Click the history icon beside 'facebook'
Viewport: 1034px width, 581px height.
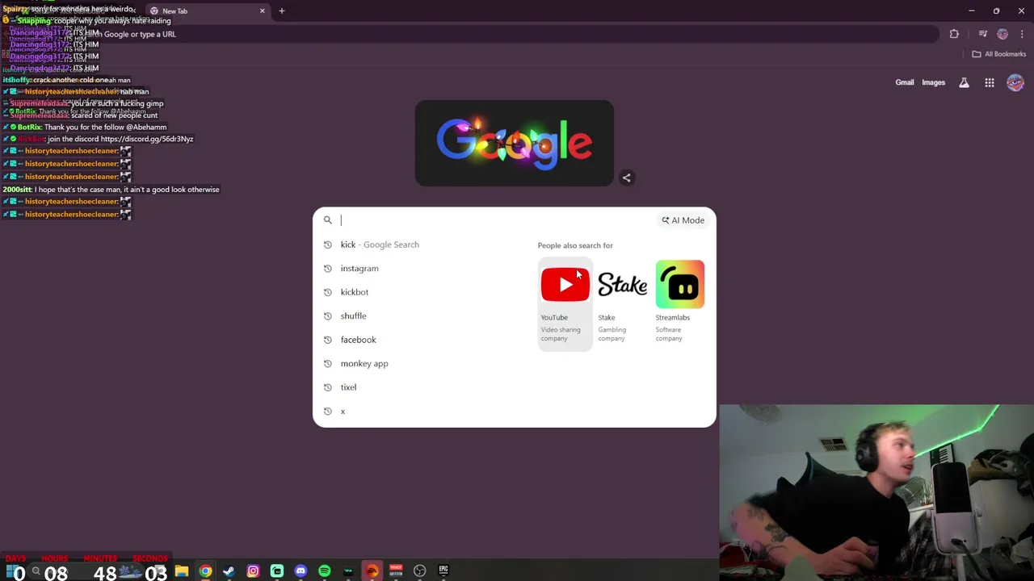pos(327,340)
